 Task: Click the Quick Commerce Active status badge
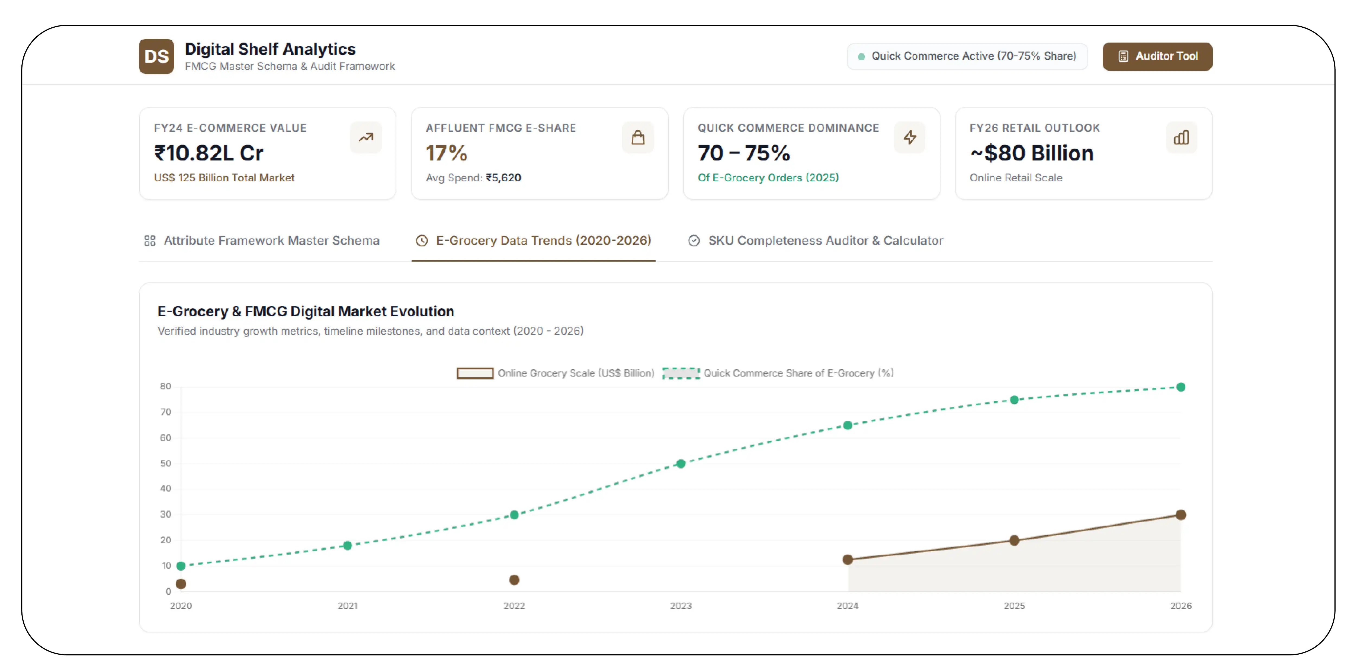pyautogui.click(x=967, y=56)
